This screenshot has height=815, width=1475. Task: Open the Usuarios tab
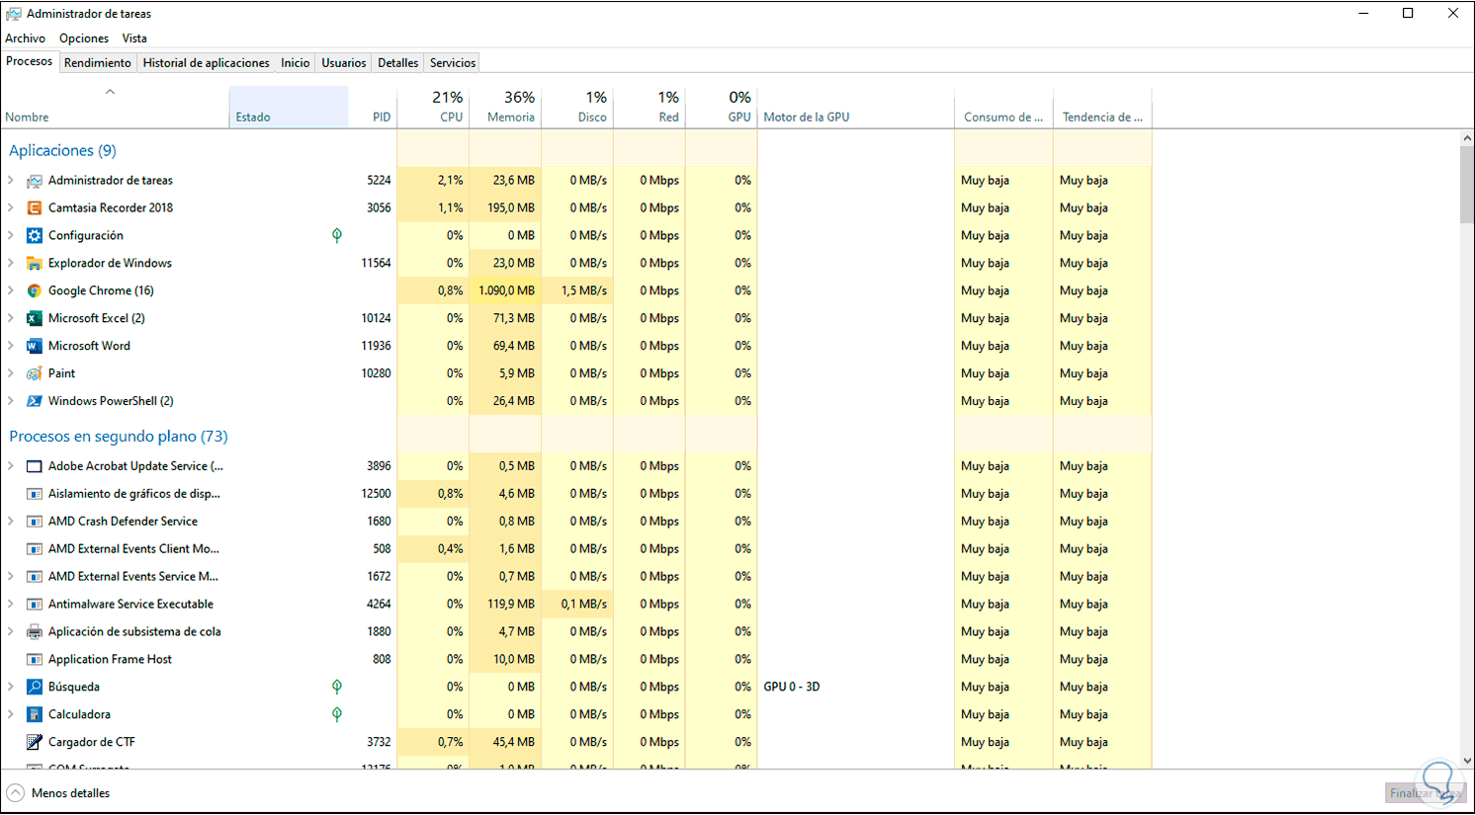(344, 63)
